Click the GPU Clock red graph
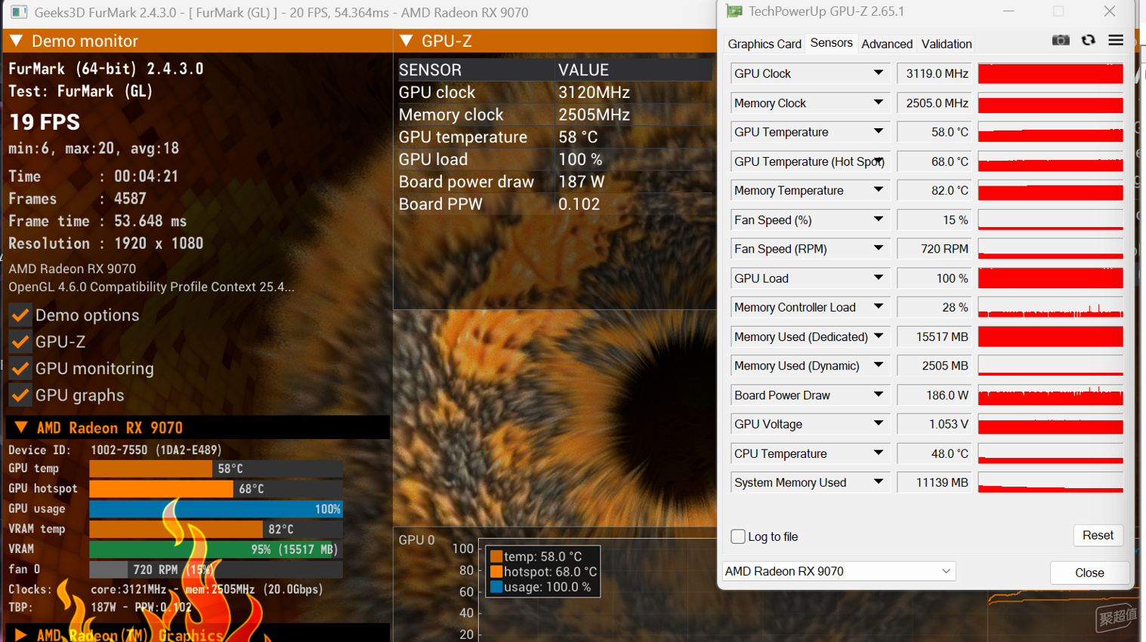Viewport: 1146px width, 642px height. pos(1050,73)
